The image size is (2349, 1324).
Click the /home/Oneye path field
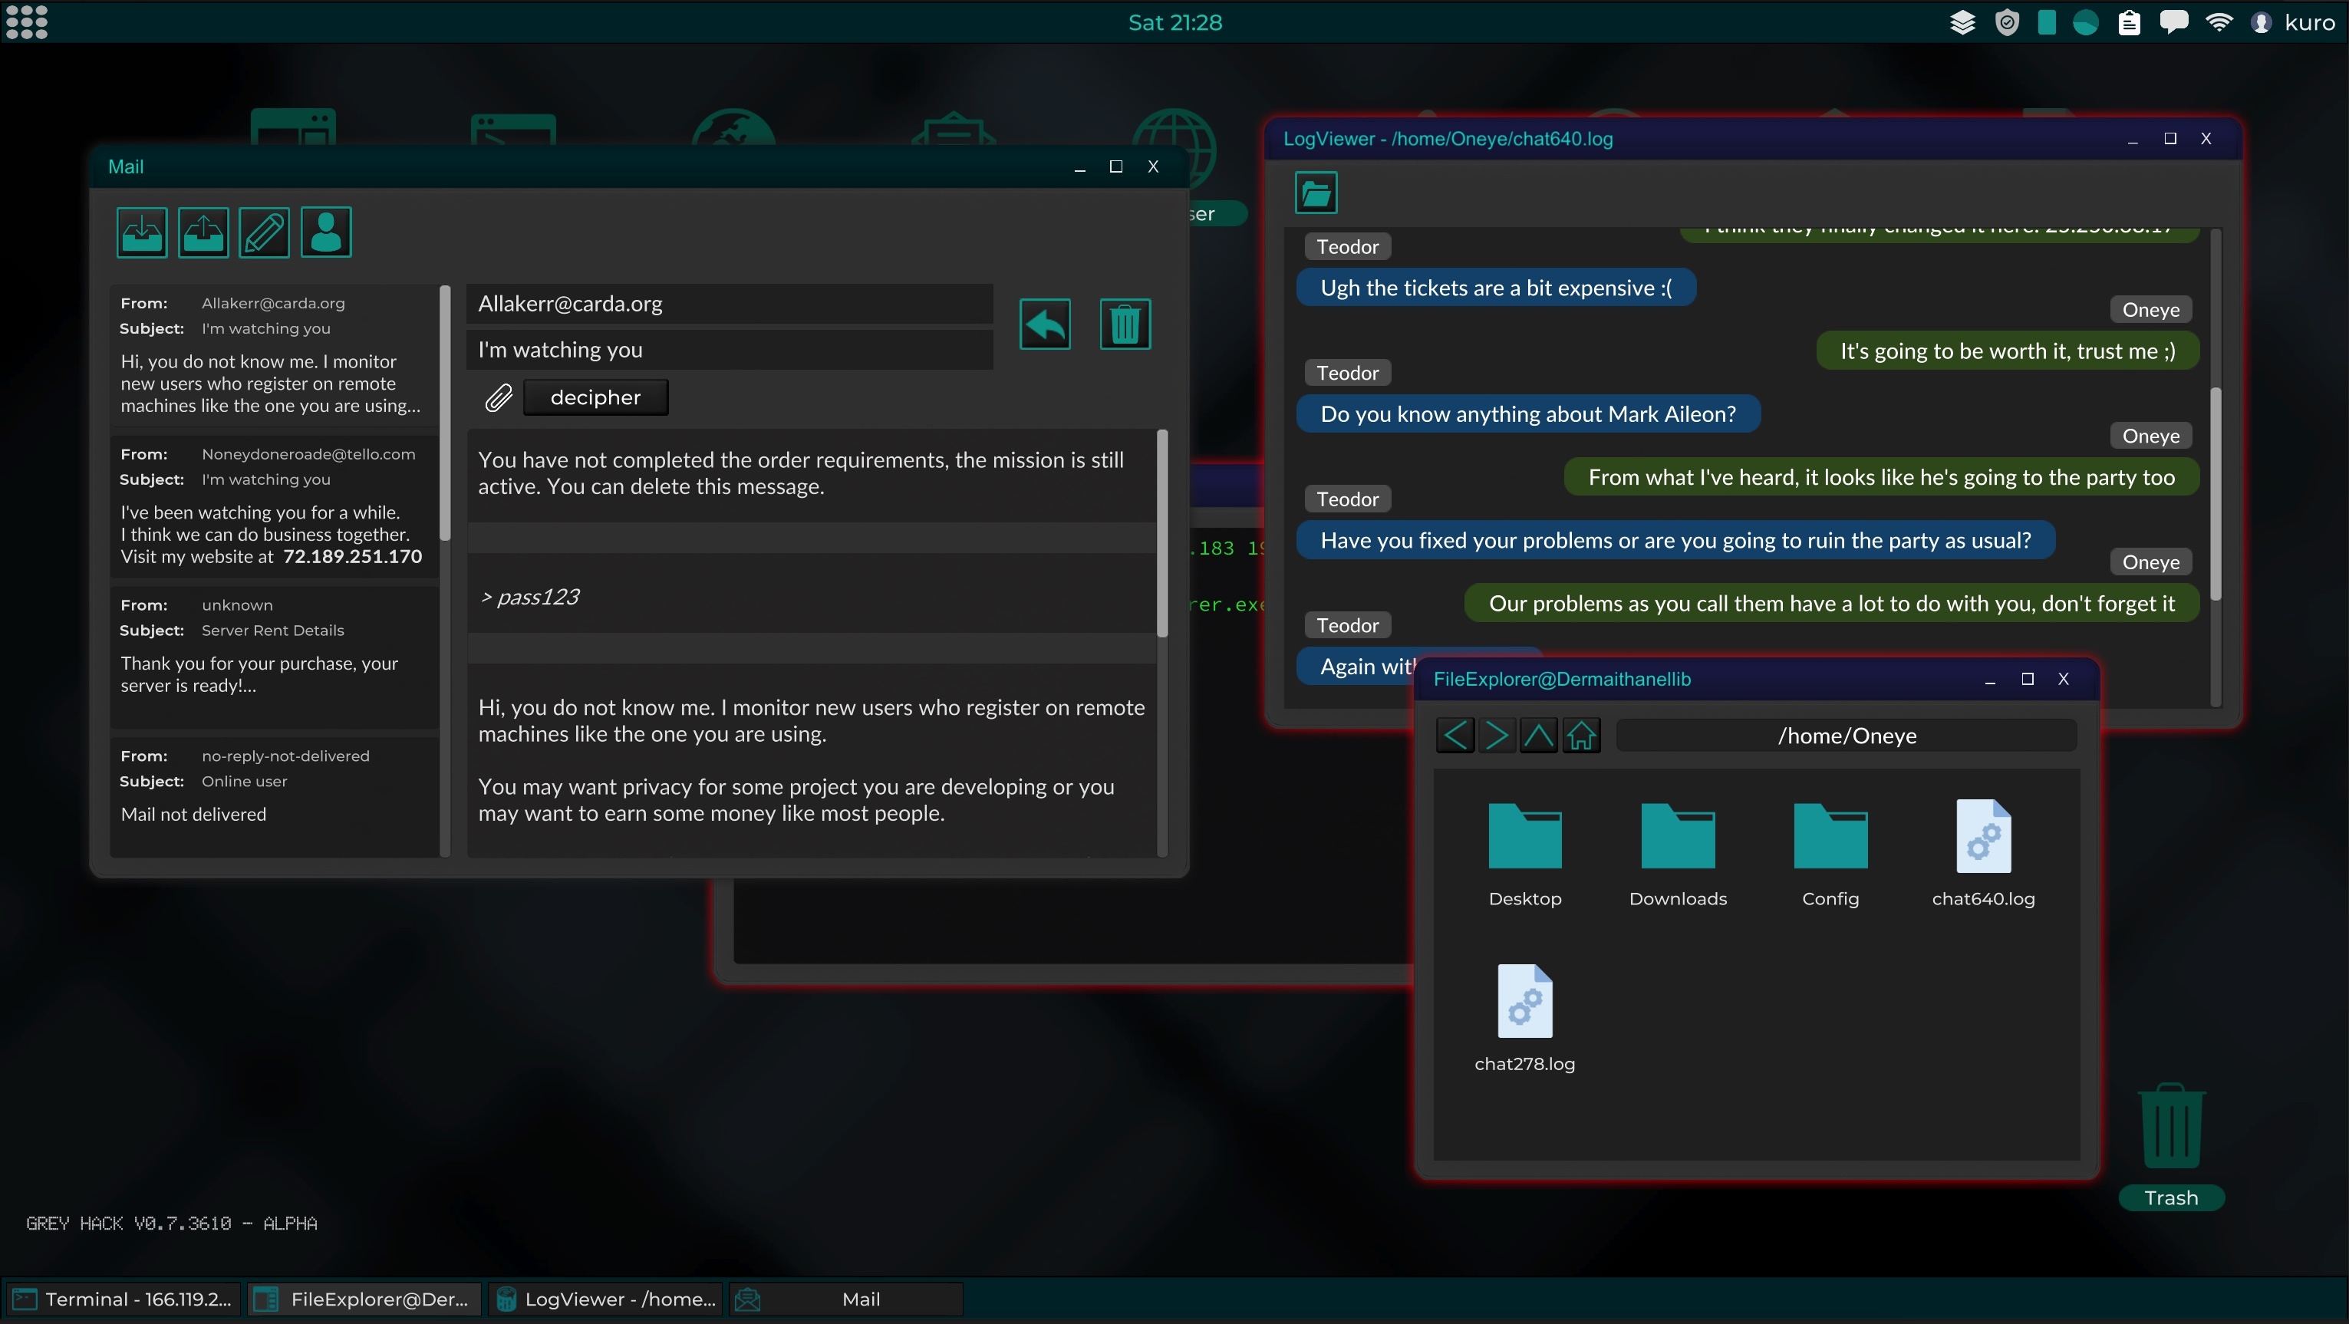tap(1846, 736)
